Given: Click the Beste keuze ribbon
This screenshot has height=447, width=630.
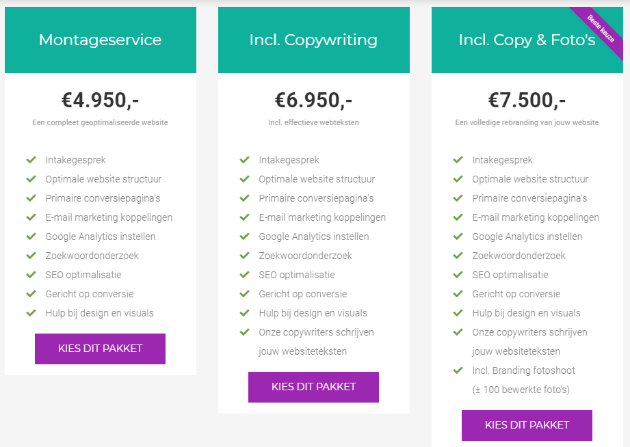Looking at the screenshot, I should coord(600,29).
